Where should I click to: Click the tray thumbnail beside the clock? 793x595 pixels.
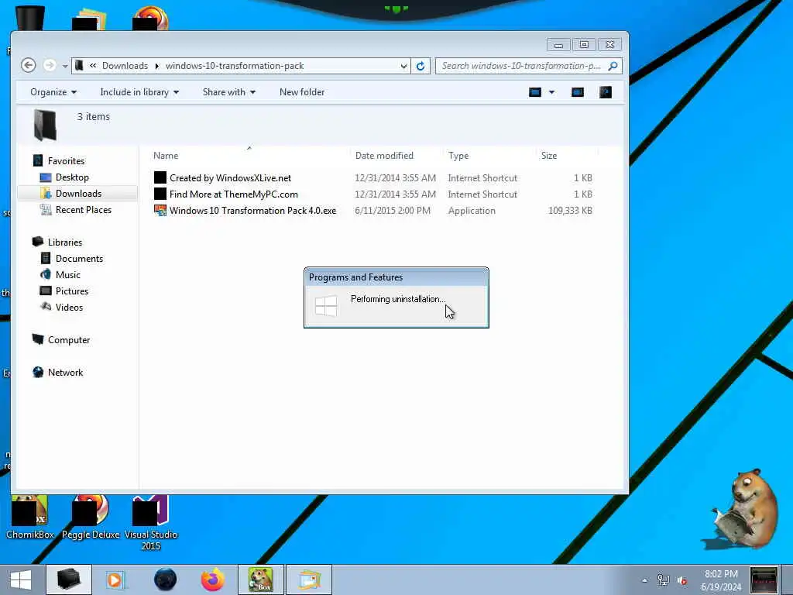pos(764,580)
